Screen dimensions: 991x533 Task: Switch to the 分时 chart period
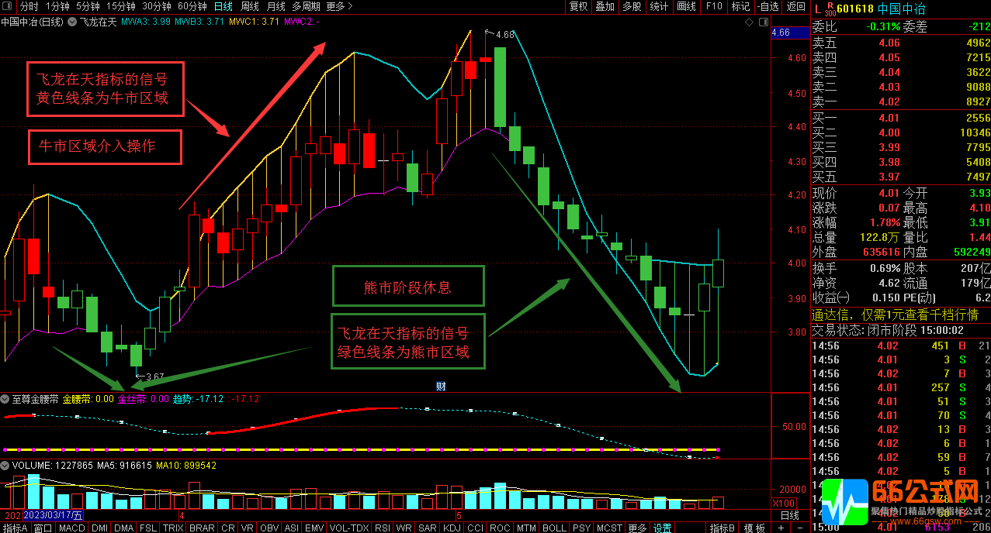pos(28,6)
